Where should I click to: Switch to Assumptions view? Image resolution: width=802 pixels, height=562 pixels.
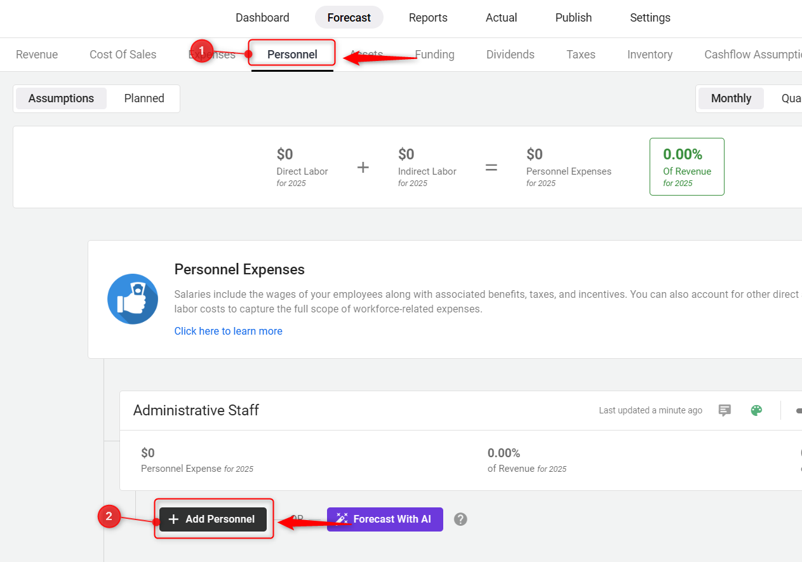pyautogui.click(x=61, y=98)
